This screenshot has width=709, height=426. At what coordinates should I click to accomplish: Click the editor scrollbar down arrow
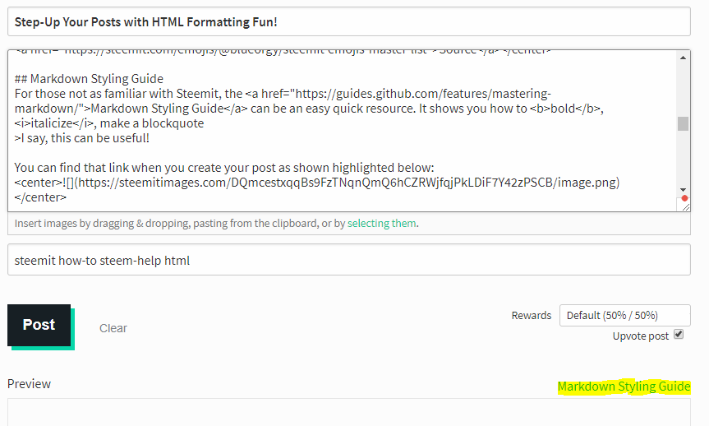tap(683, 190)
